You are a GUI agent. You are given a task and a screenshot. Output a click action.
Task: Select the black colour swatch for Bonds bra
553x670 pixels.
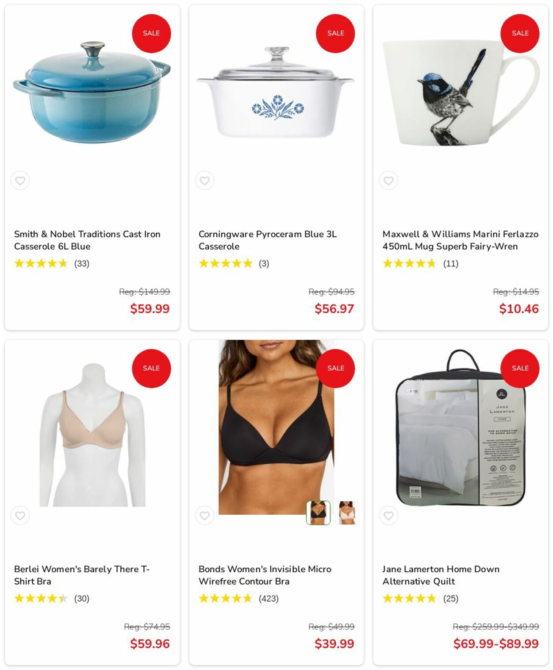click(319, 513)
